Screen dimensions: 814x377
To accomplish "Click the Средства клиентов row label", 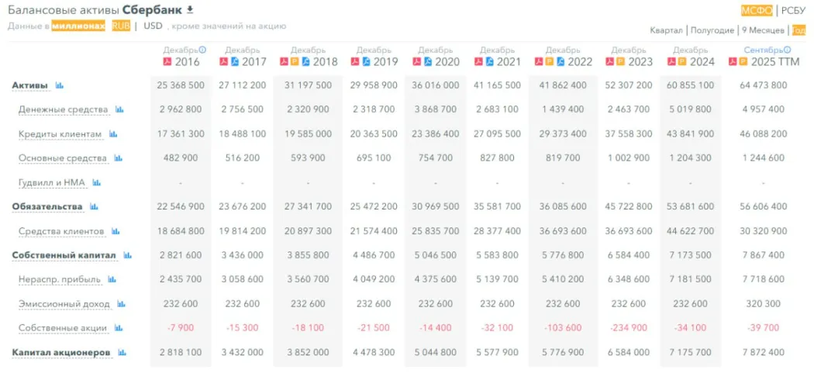I will 61,231.
